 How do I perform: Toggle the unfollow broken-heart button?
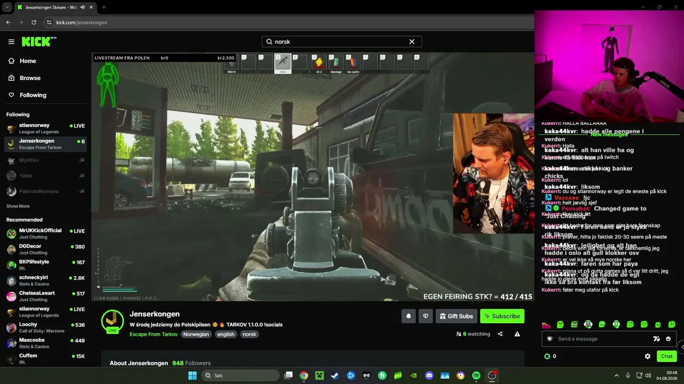[x=425, y=316]
